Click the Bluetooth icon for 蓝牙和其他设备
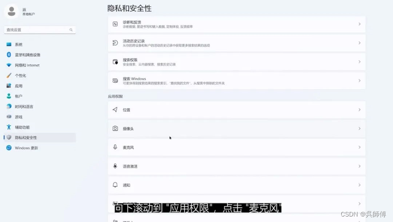This screenshot has width=393, height=222. (x=9, y=55)
